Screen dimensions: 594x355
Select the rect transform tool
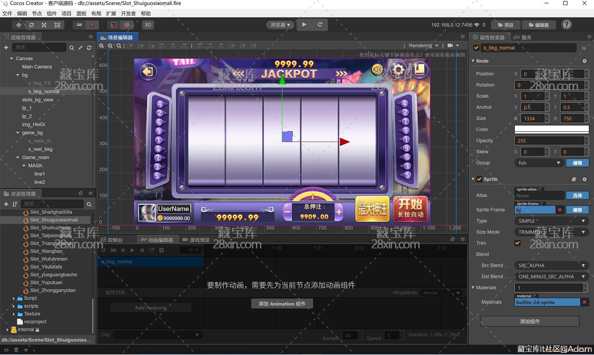pyautogui.click(x=57, y=25)
